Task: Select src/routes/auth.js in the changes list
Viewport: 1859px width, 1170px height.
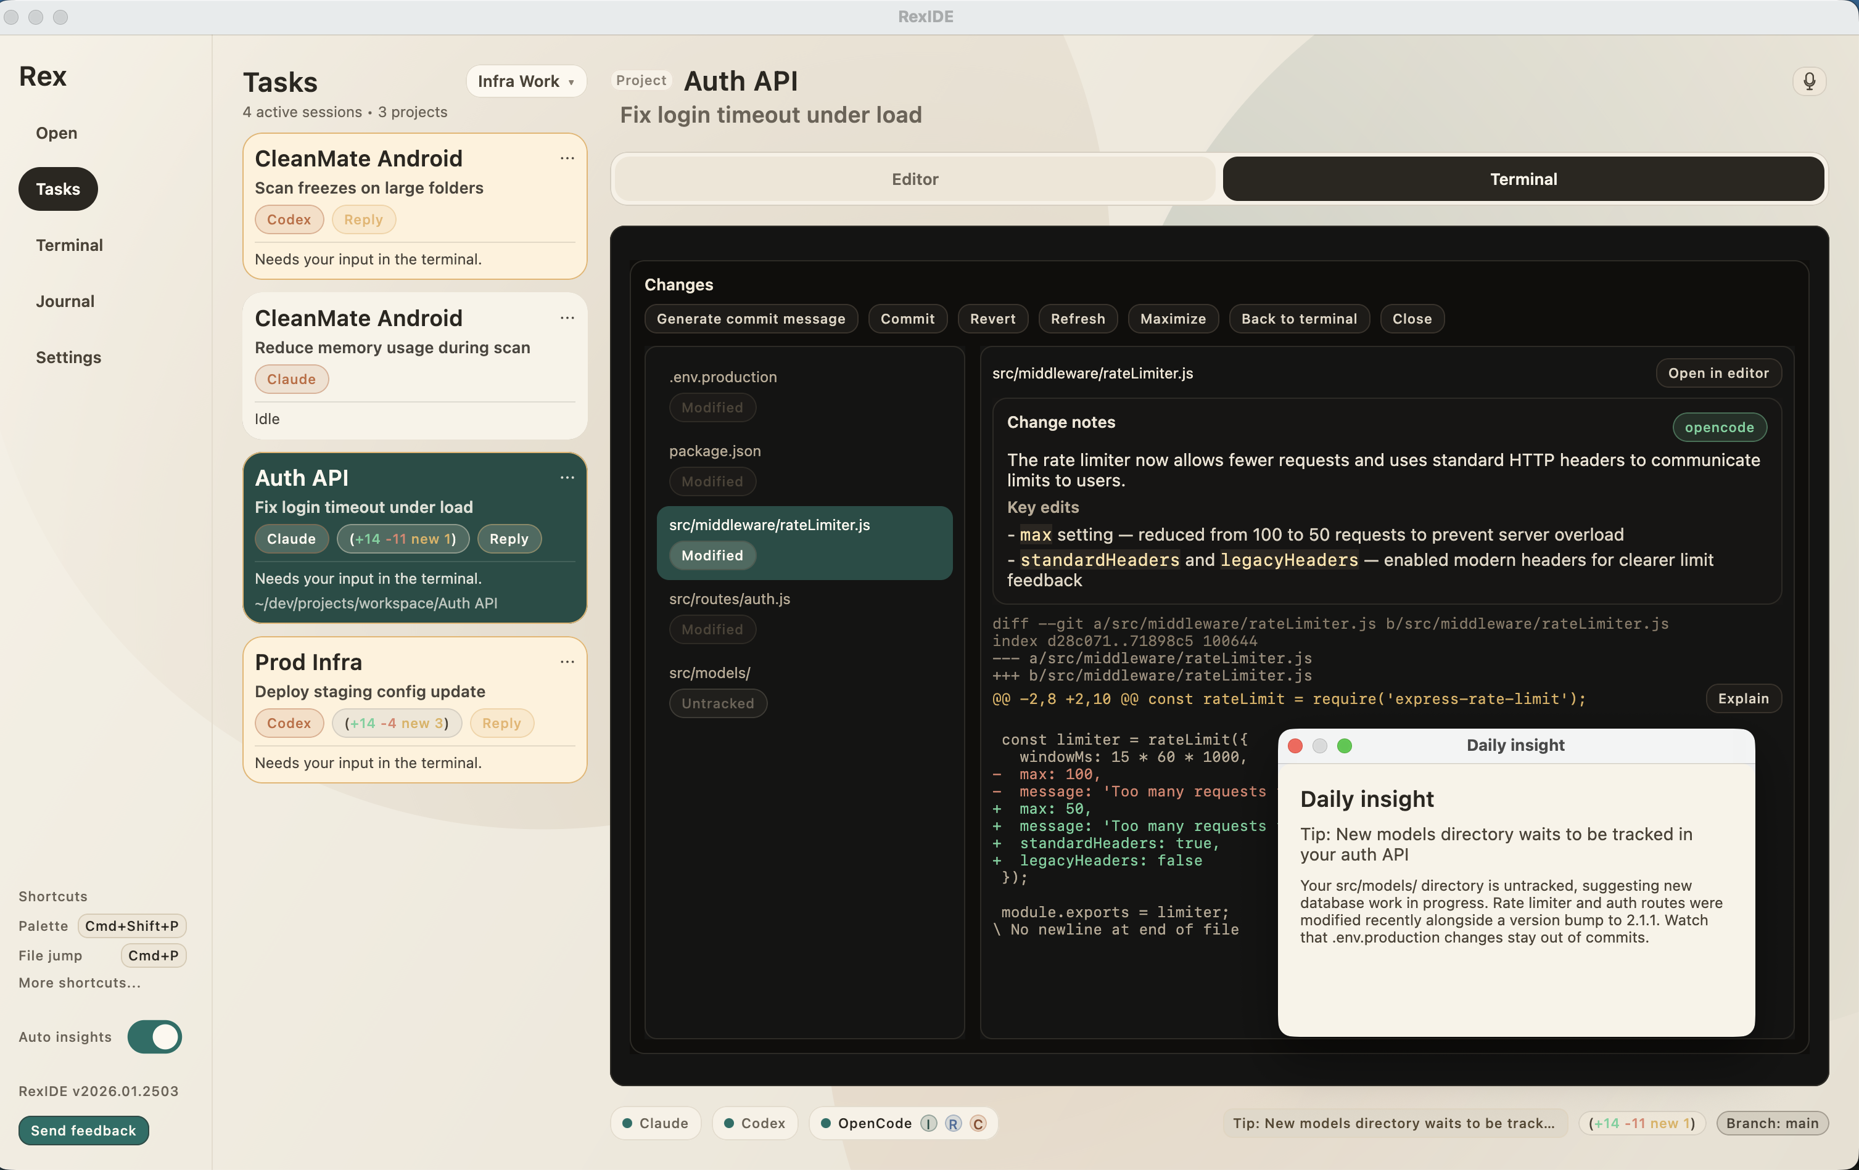Action: [729, 599]
